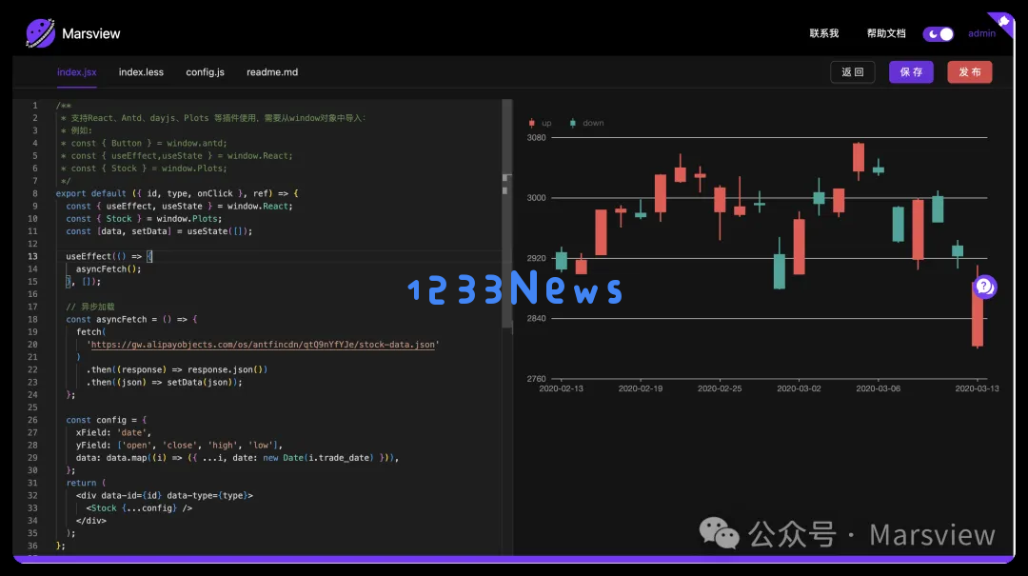Viewport: 1028px width, 576px height.
Task: Click the last red candlestick on 2020-03-13
Action: coord(978,313)
